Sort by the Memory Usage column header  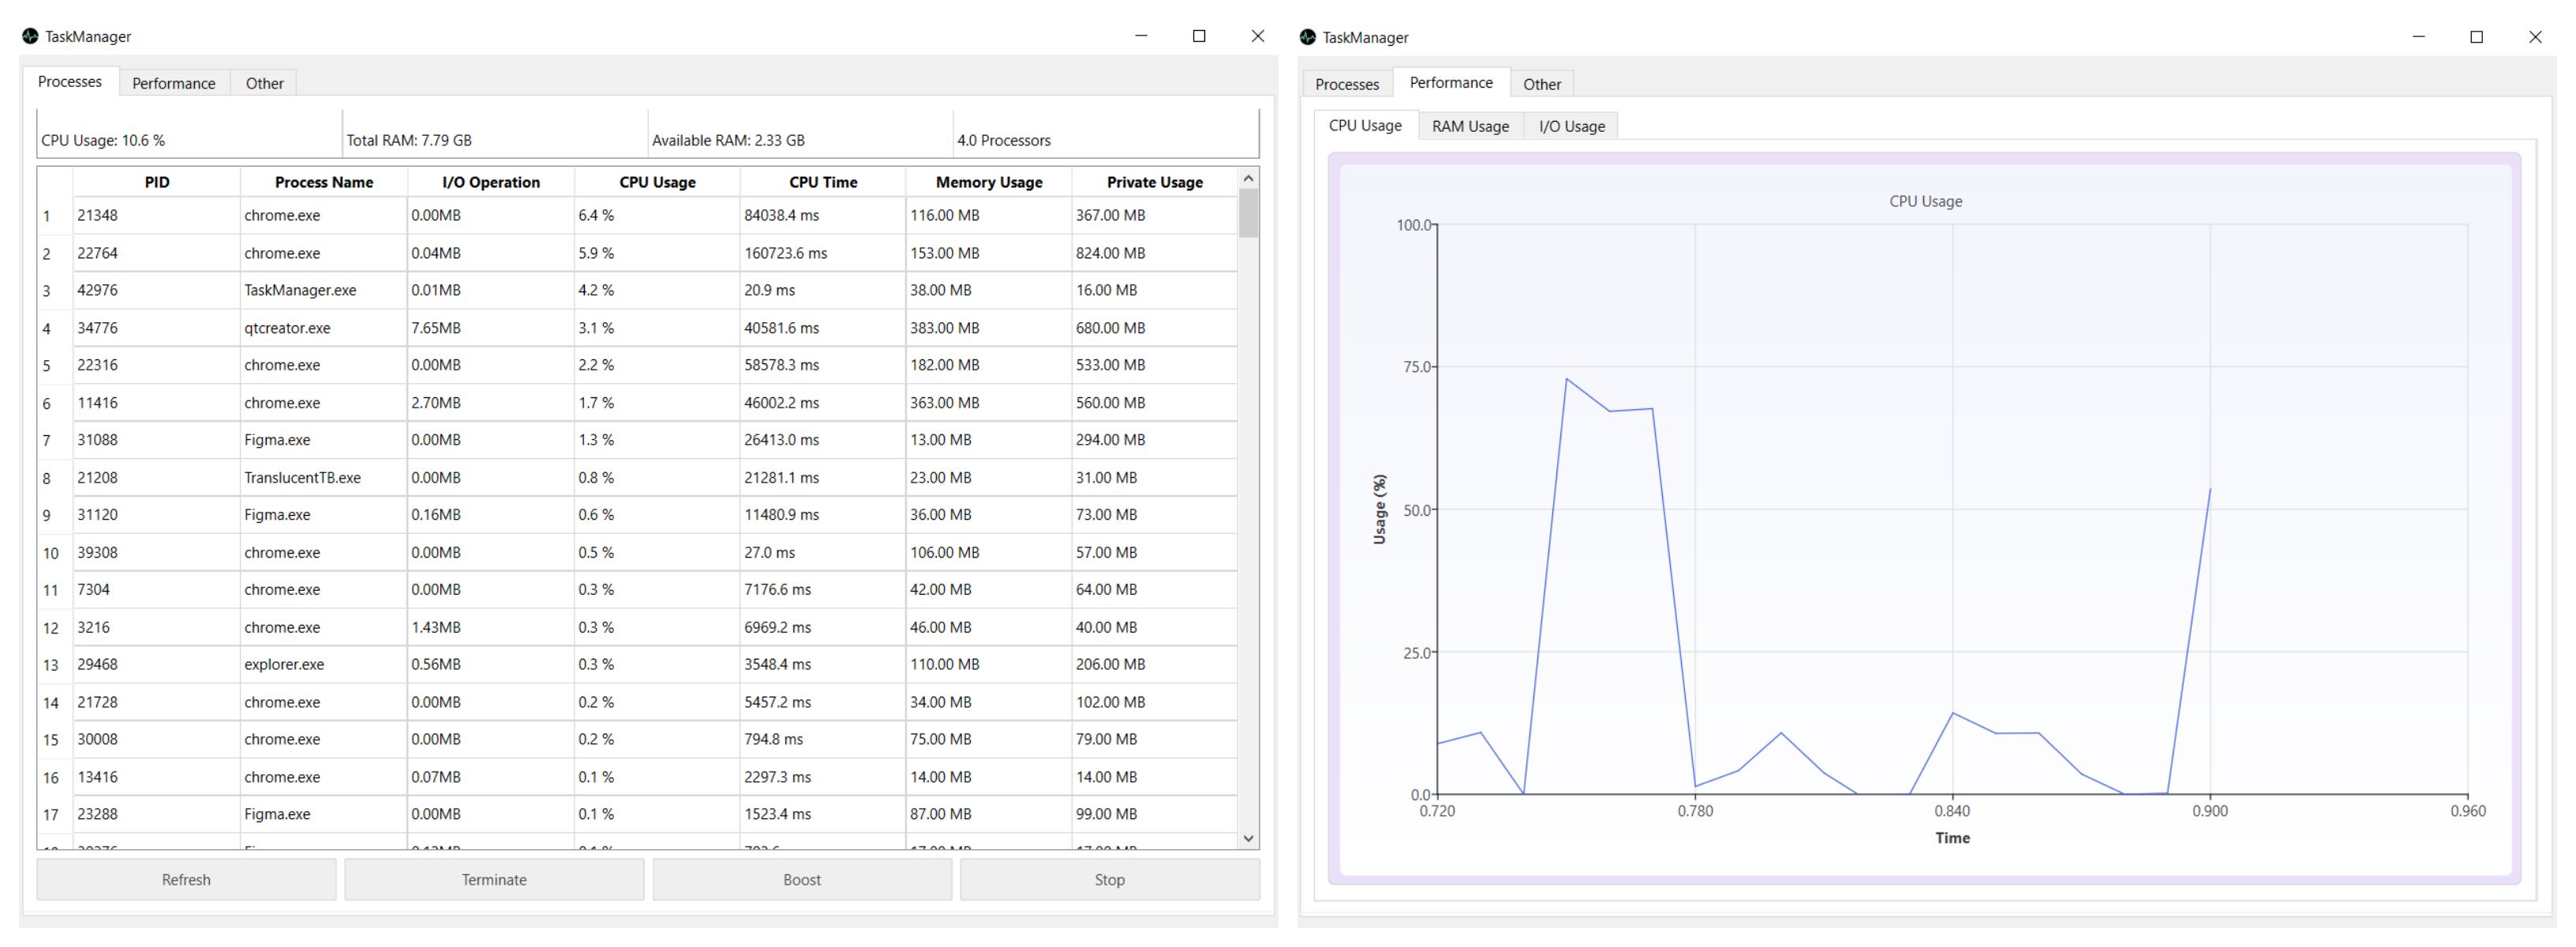tap(988, 181)
